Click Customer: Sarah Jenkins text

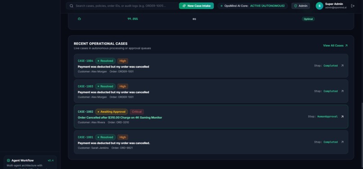pyautogui.click(x=93, y=148)
